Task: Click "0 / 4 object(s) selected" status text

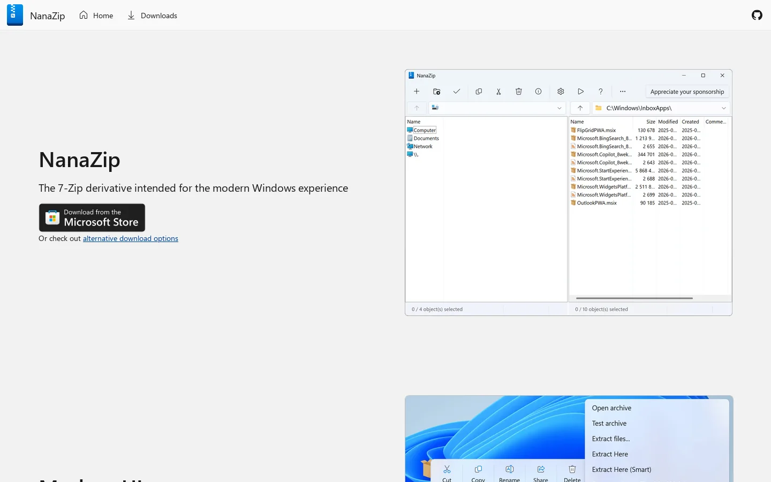Action: tap(437, 310)
